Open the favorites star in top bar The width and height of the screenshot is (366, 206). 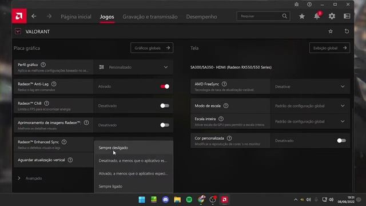302,16
